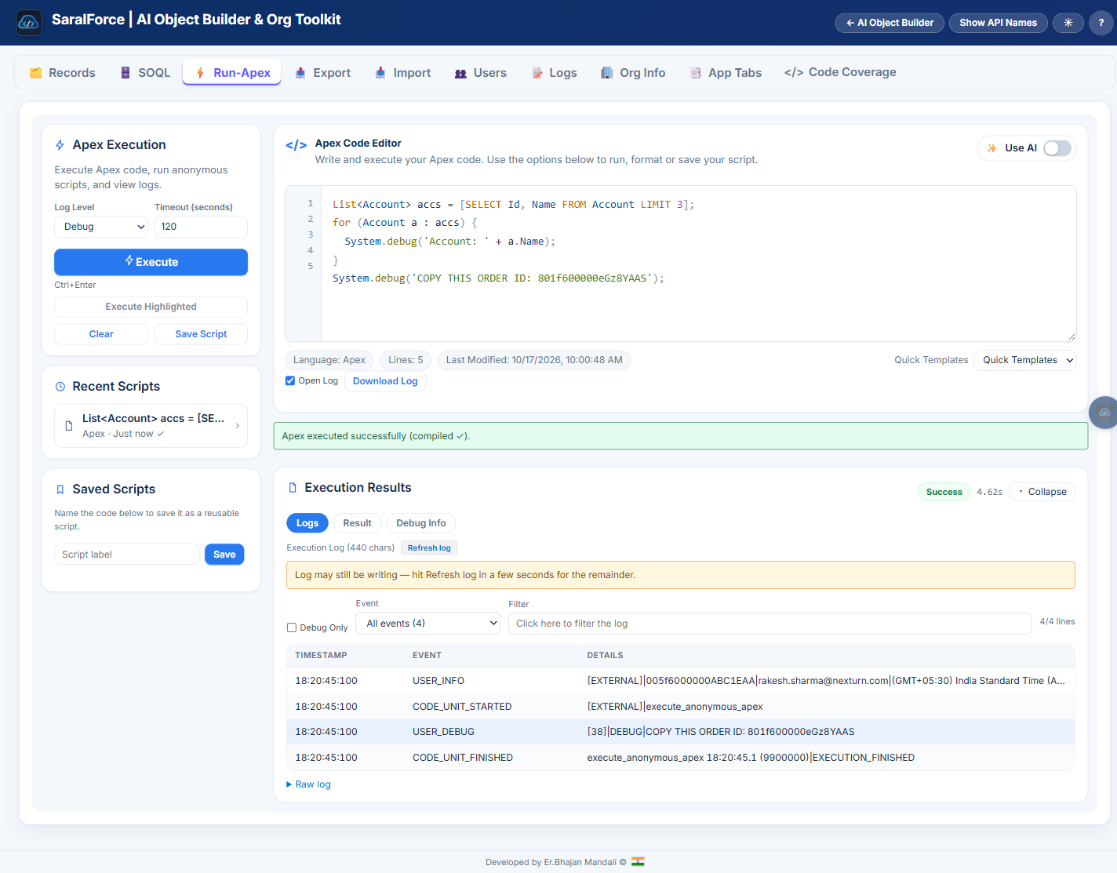
Task: Open the All events (4) dropdown
Action: (428, 624)
